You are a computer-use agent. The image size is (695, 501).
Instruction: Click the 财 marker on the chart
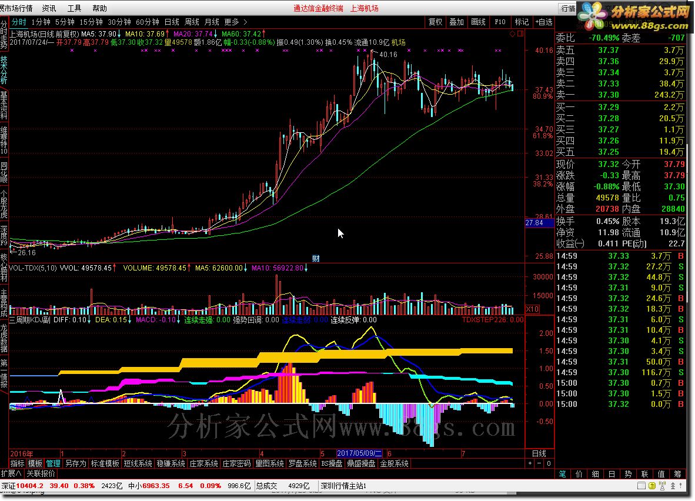pyautogui.click(x=316, y=259)
